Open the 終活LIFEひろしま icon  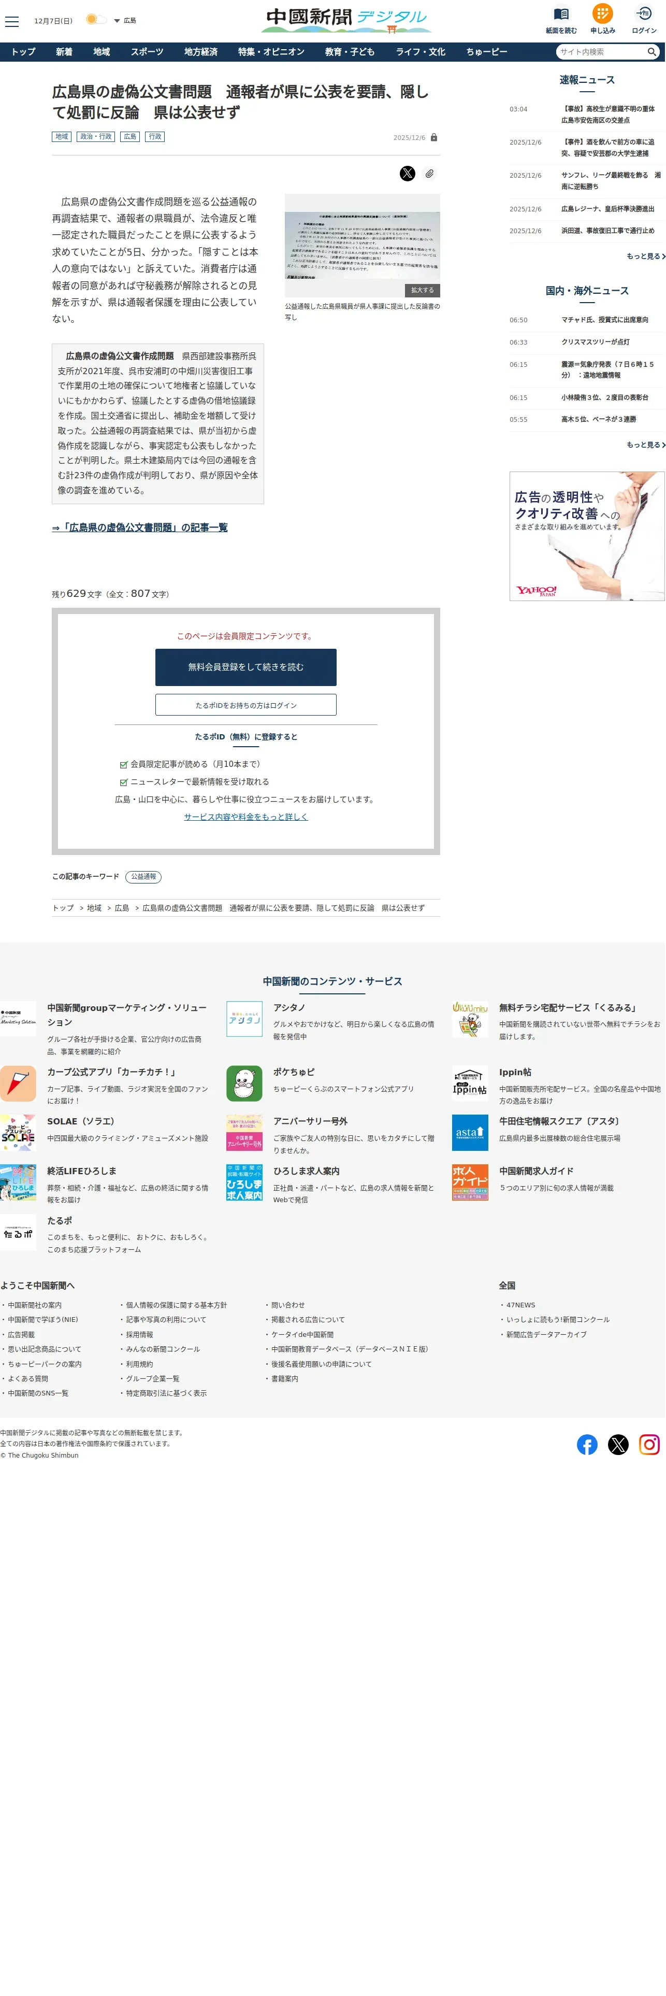click(18, 1183)
